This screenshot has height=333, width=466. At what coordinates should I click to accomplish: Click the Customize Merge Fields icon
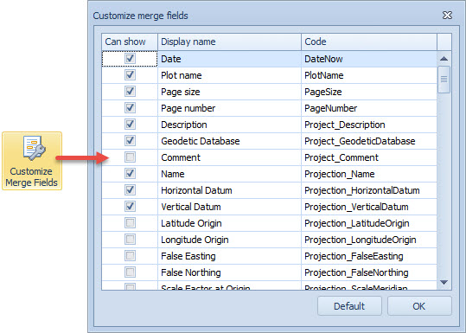point(32,161)
